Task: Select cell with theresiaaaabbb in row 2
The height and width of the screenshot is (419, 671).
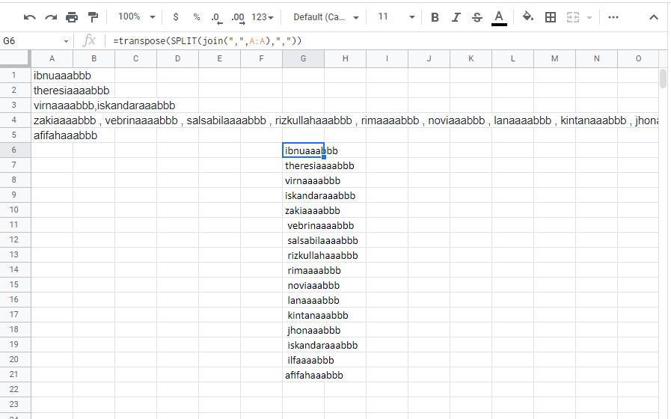Action: (52, 91)
